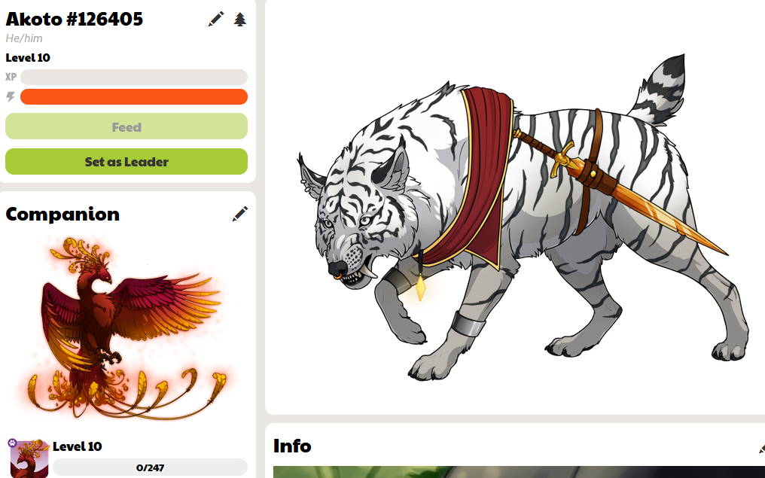
Task: Click Set as Leader button
Action: [126, 161]
